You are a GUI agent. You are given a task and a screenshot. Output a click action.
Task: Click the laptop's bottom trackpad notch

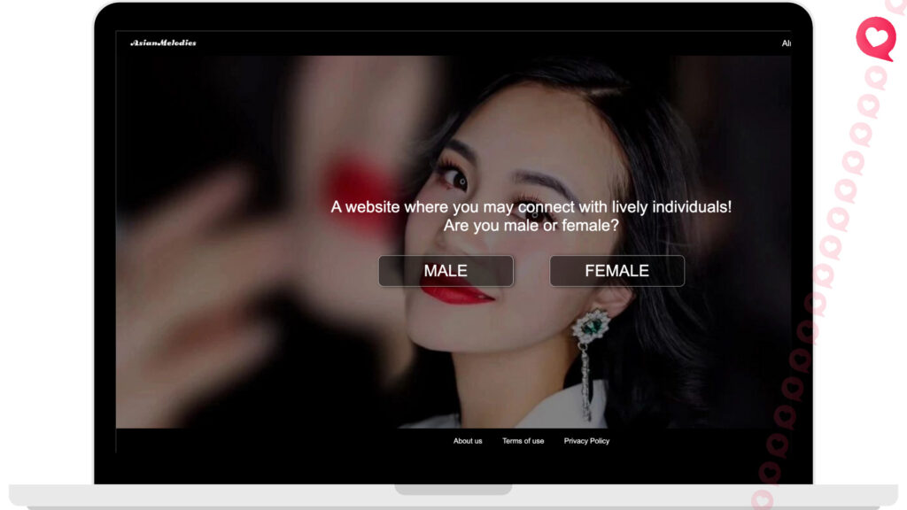click(453, 490)
